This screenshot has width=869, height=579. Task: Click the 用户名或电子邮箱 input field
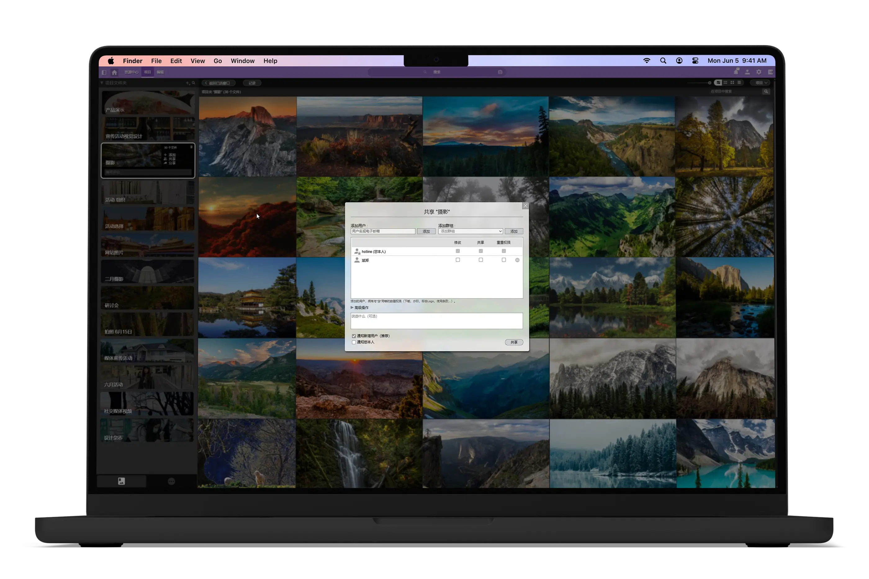tap(383, 231)
